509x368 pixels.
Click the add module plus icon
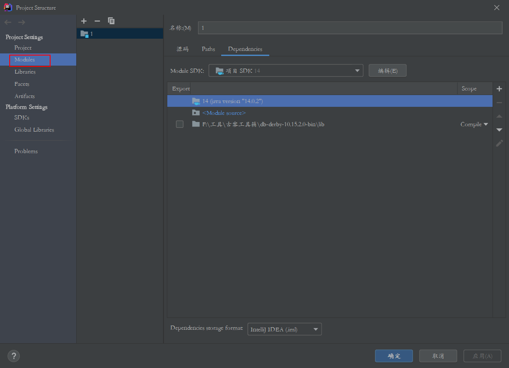point(84,21)
